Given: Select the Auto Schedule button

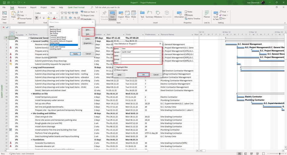Looking at the screenshot, I should point(112,15).
